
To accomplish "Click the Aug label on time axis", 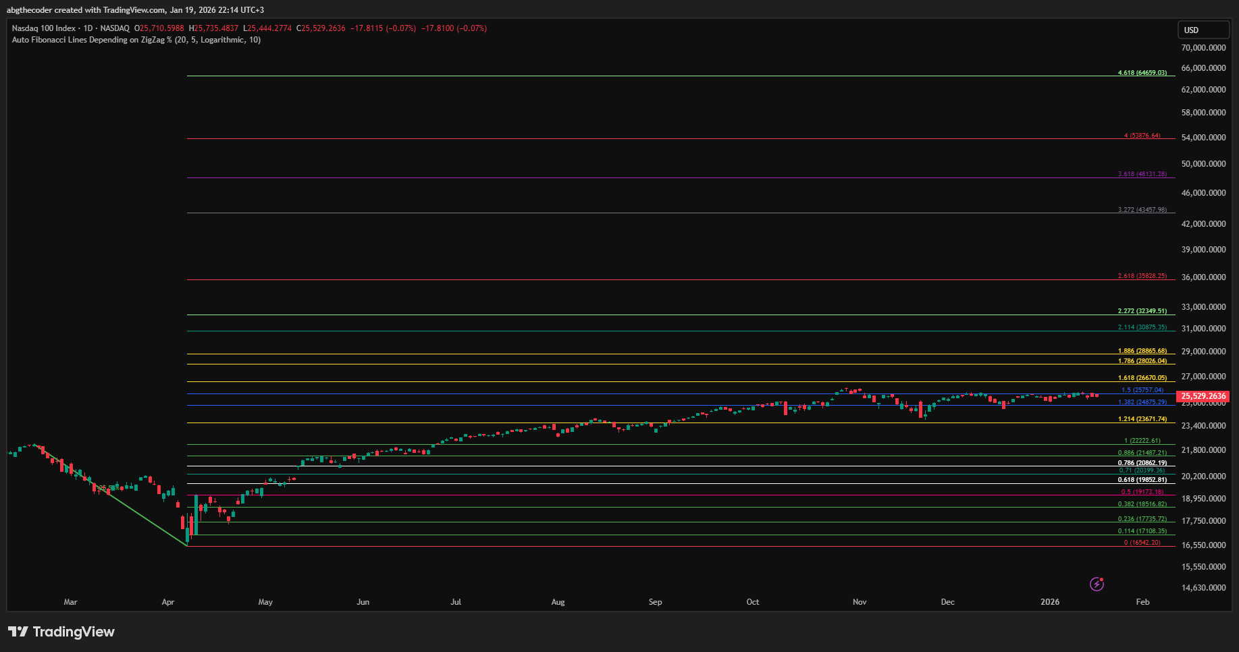I will coord(558,602).
